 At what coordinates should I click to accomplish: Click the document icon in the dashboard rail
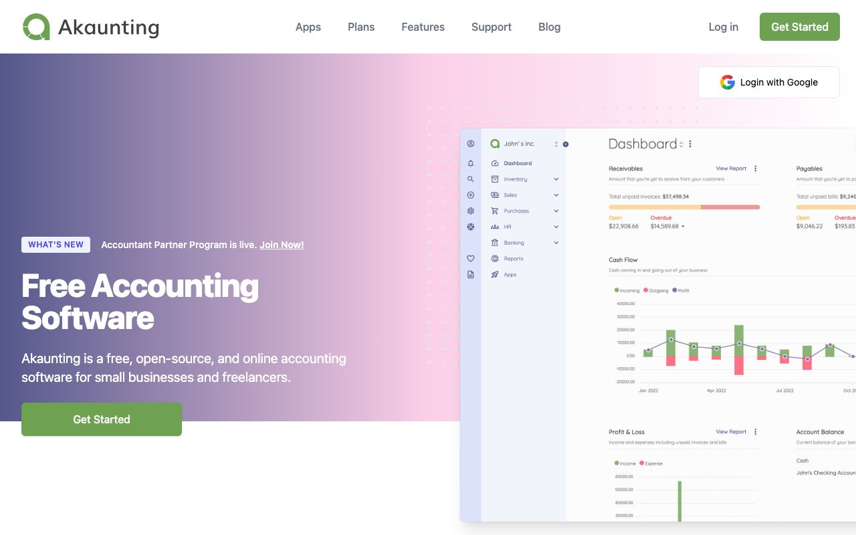coord(471,275)
